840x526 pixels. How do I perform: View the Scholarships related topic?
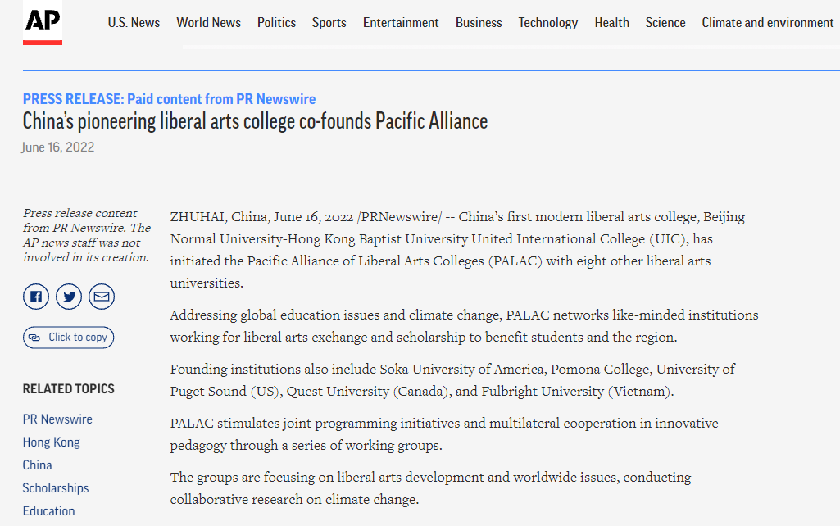(56, 488)
